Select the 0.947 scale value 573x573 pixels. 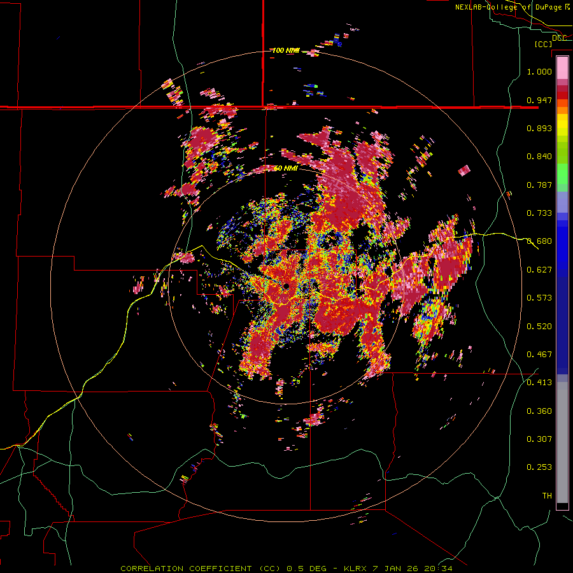539,100
